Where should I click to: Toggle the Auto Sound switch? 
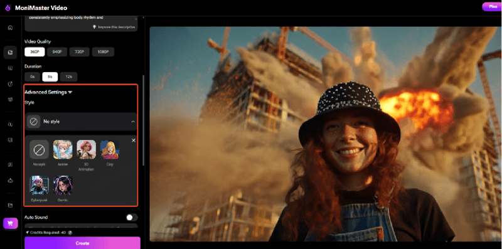pyautogui.click(x=132, y=218)
